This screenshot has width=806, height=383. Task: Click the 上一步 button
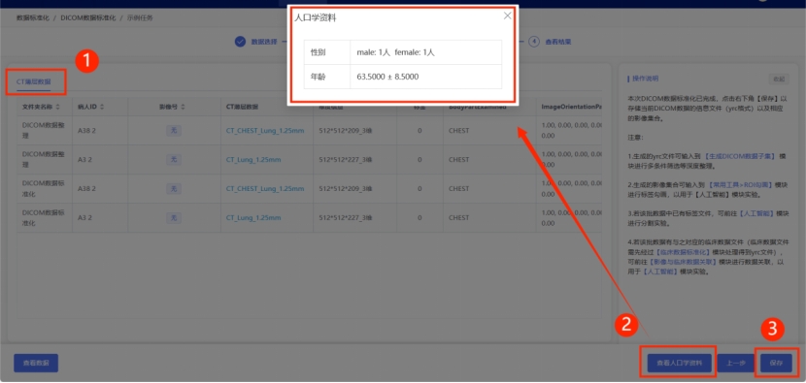point(735,363)
